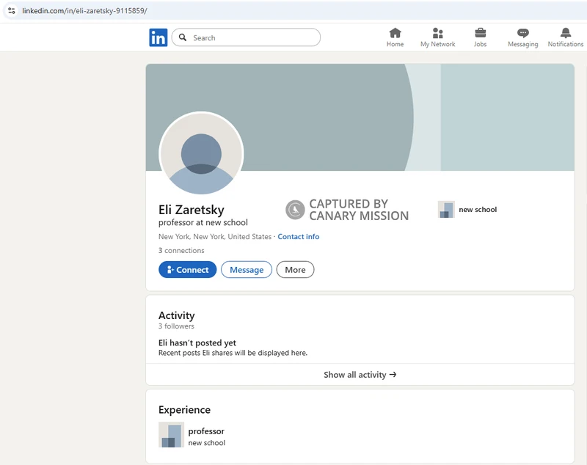Click the professor job title in Experience
Image resolution: width=587 pixels, height=465 pixels.
[x=206, y=431]
